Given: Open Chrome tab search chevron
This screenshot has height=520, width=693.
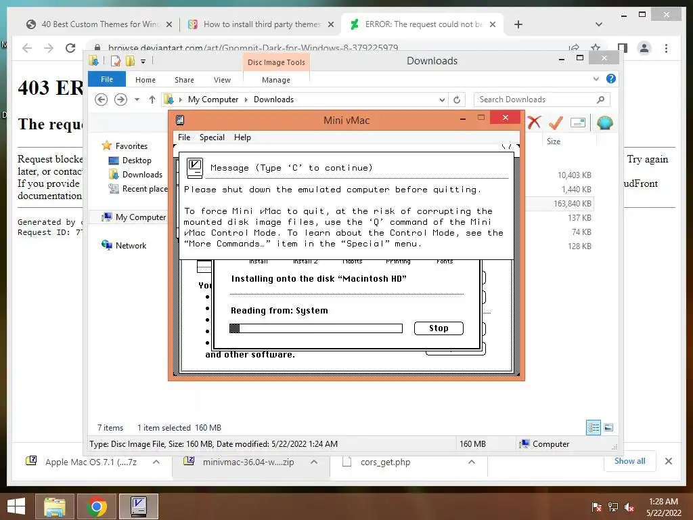Looking at the screenshot, I should (599, 24).
